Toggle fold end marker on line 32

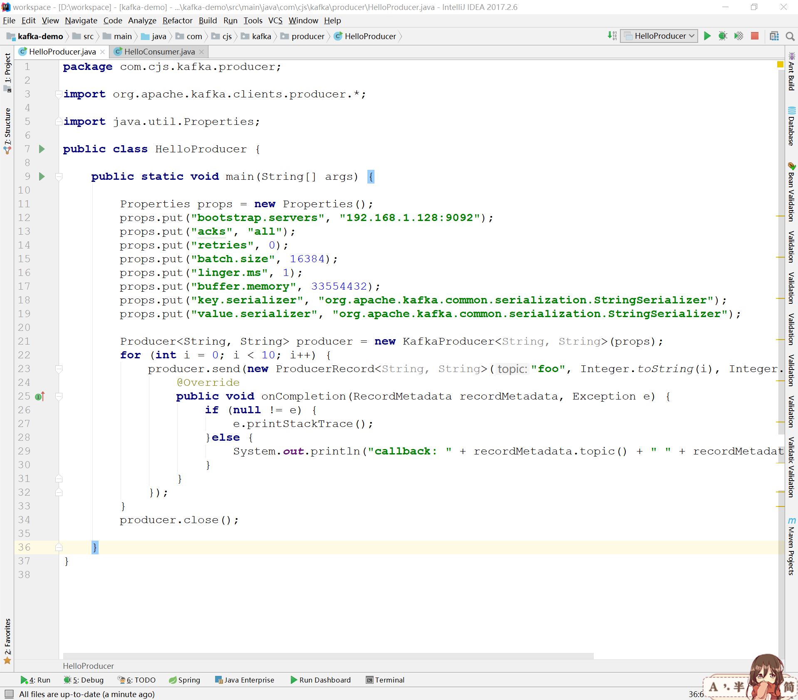pos(59,492)
